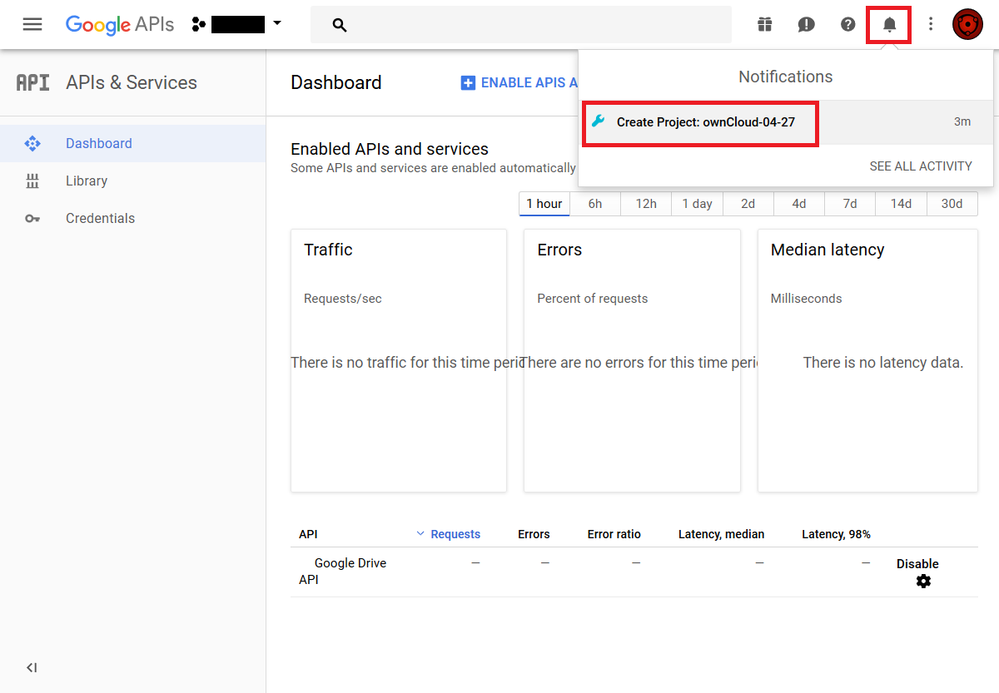The width and height of the screenshot is (999, 693).
Task: Click See All Activity link
Action: pyautogui.click(x=920, y=166)
